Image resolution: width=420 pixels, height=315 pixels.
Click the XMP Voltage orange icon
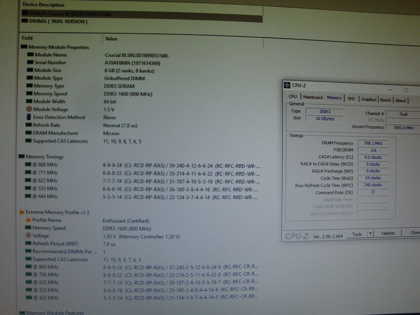pos(28,235)
